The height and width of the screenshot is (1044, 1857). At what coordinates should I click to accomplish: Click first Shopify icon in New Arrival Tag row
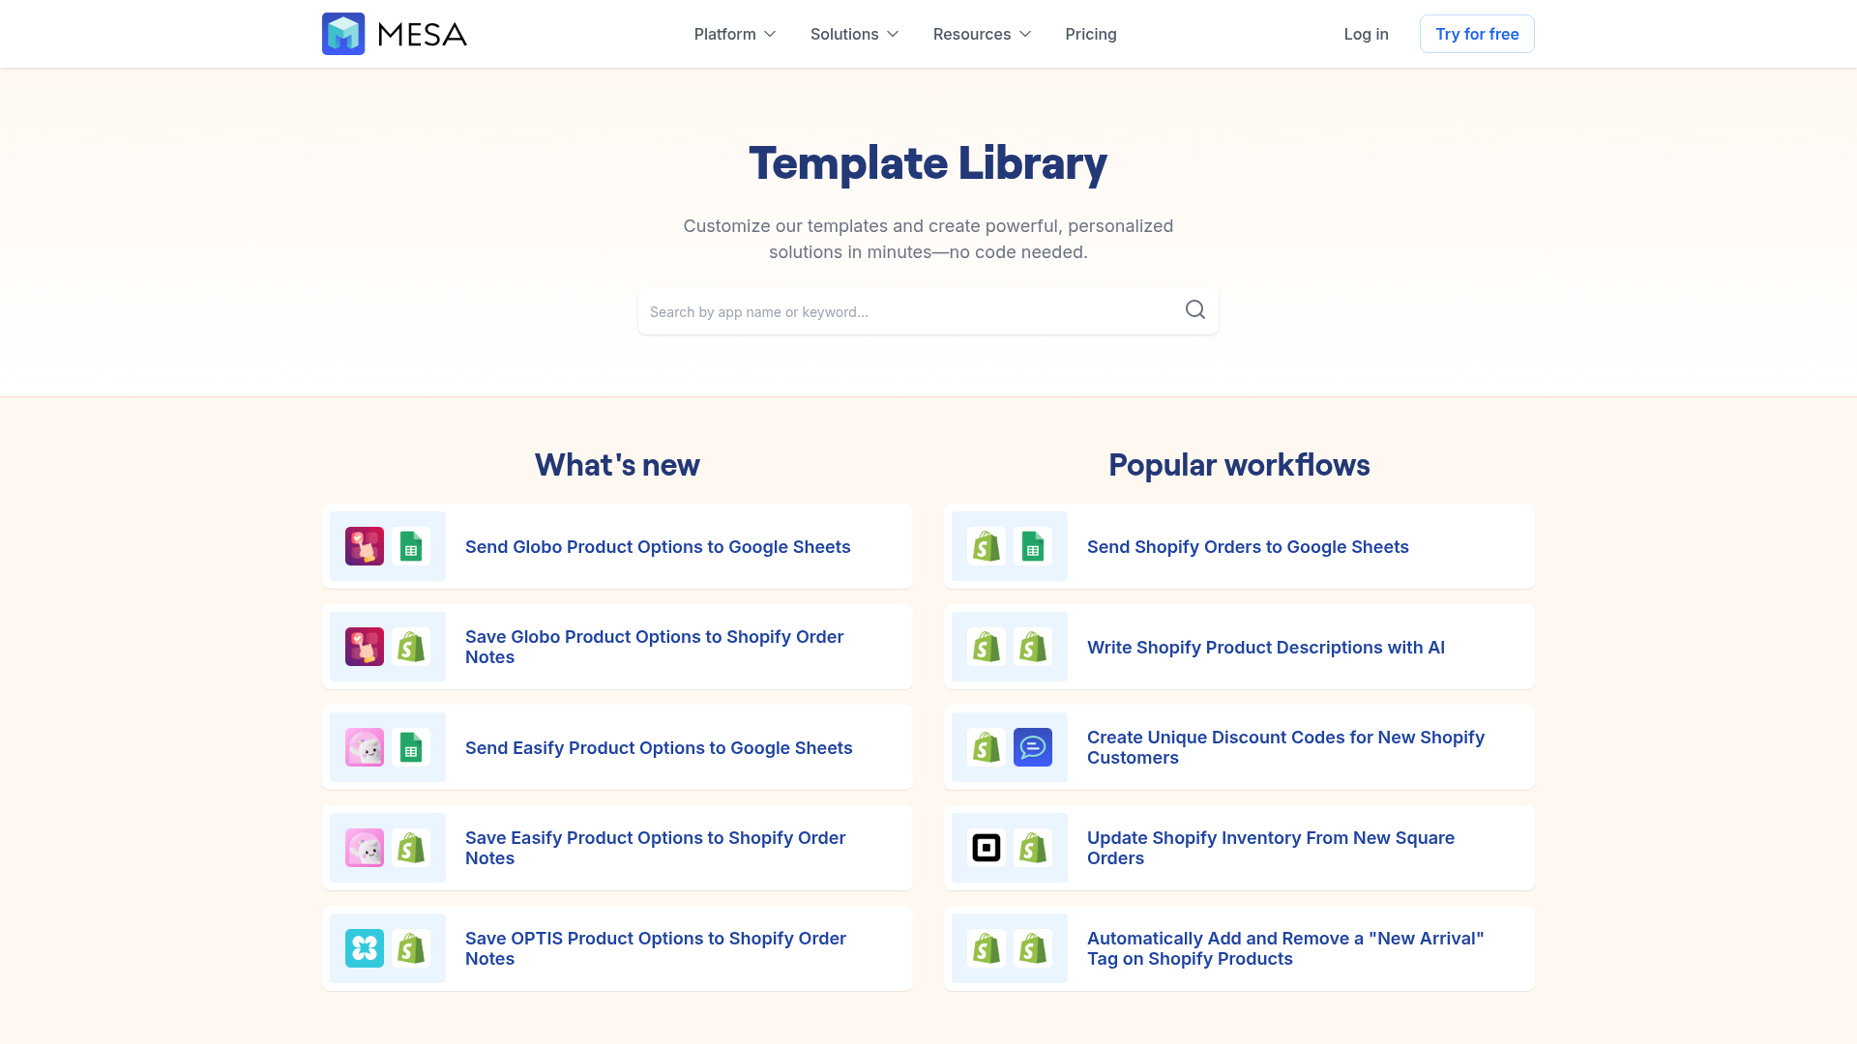click(987, 948)
